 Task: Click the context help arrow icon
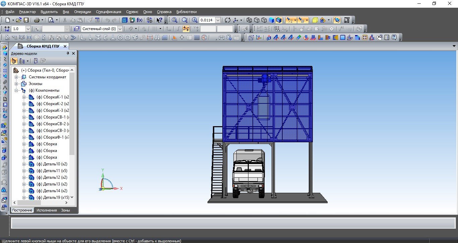point(159,20)
